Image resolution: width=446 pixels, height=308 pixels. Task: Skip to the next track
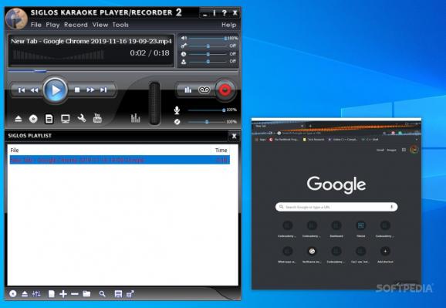(x=103, y=90)
